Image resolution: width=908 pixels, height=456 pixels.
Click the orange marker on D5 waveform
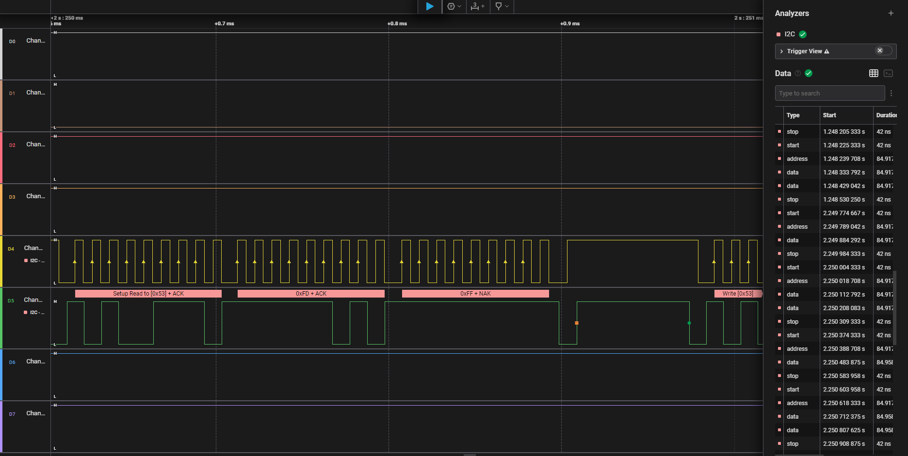coord(577,323)
